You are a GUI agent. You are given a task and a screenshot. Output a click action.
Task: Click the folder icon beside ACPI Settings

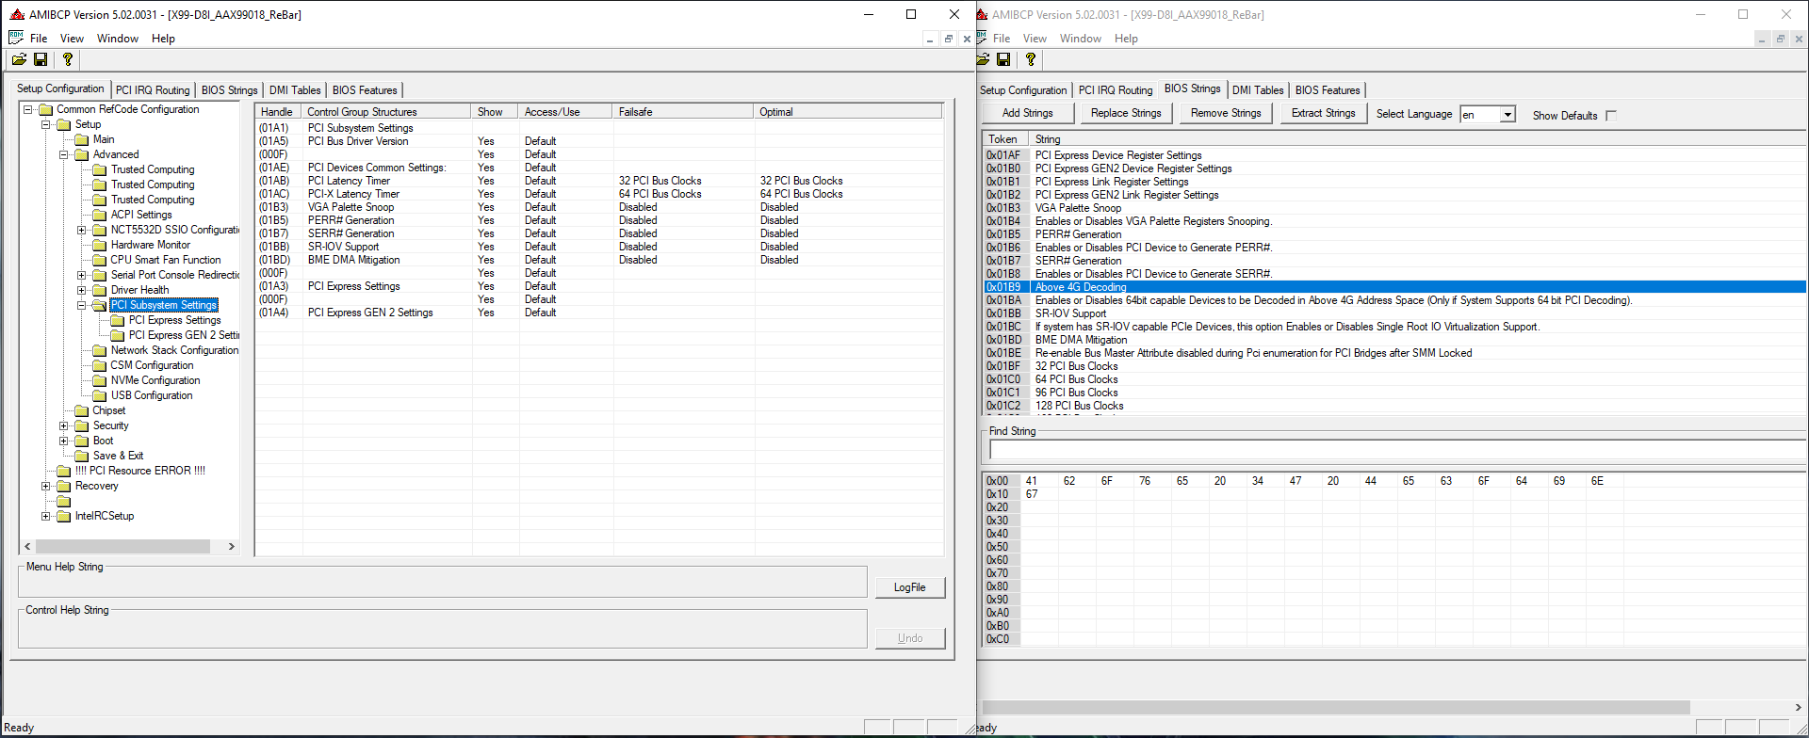(x=100, y=215)
